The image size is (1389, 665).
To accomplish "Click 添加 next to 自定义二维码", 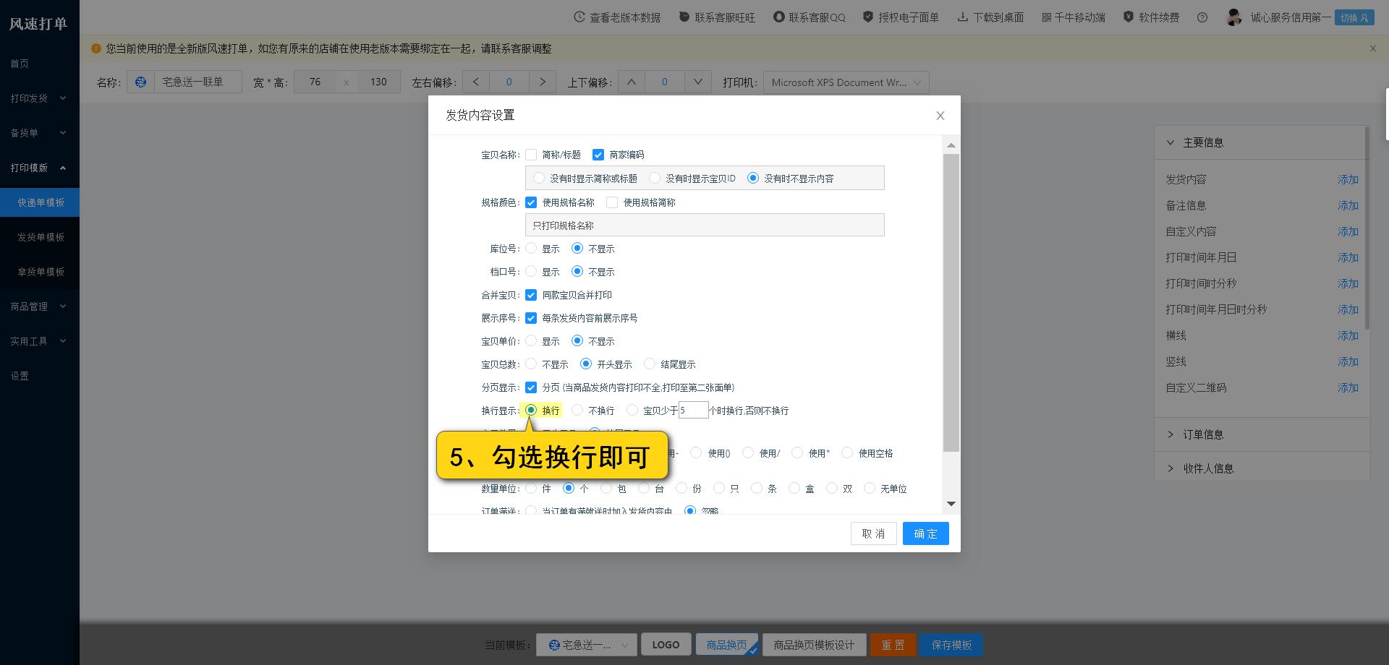I will tap(1348, 387).
